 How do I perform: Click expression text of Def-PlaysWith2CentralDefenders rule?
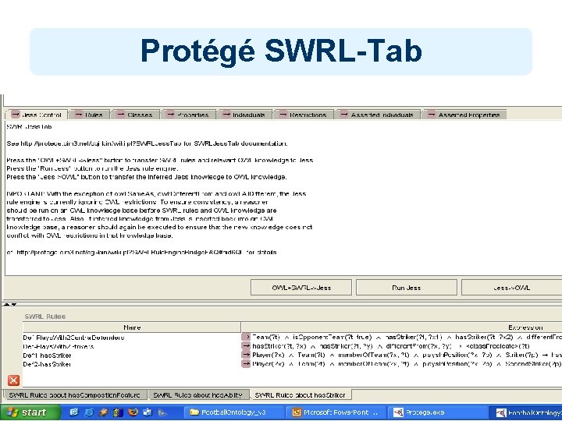coord(407,338)
